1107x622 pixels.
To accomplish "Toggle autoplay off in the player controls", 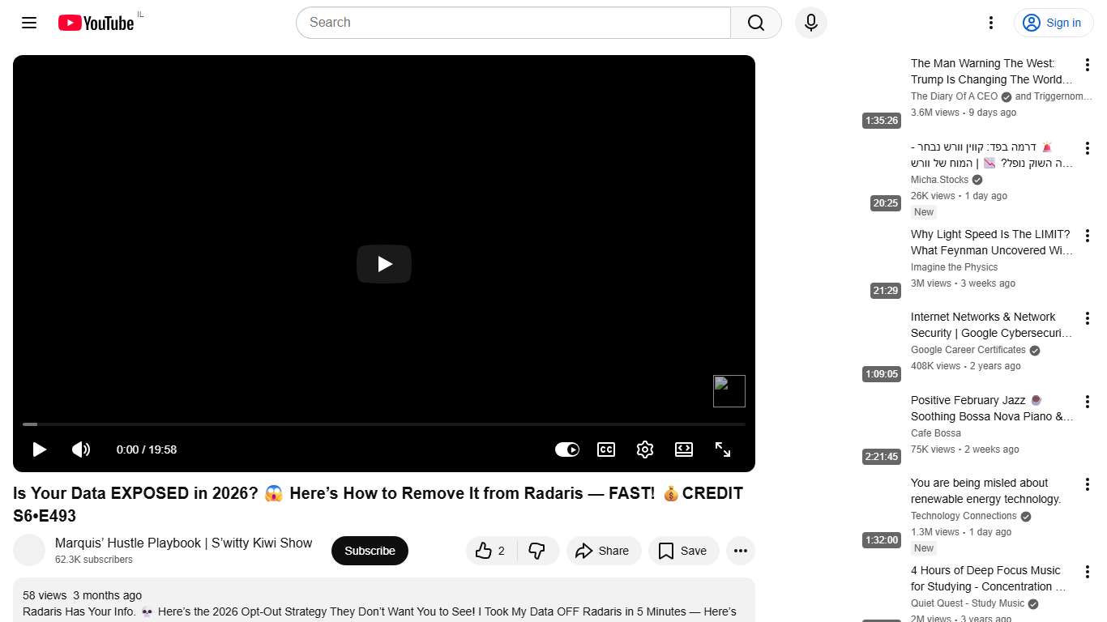I will pyautogui.click(x=567, y=449).
